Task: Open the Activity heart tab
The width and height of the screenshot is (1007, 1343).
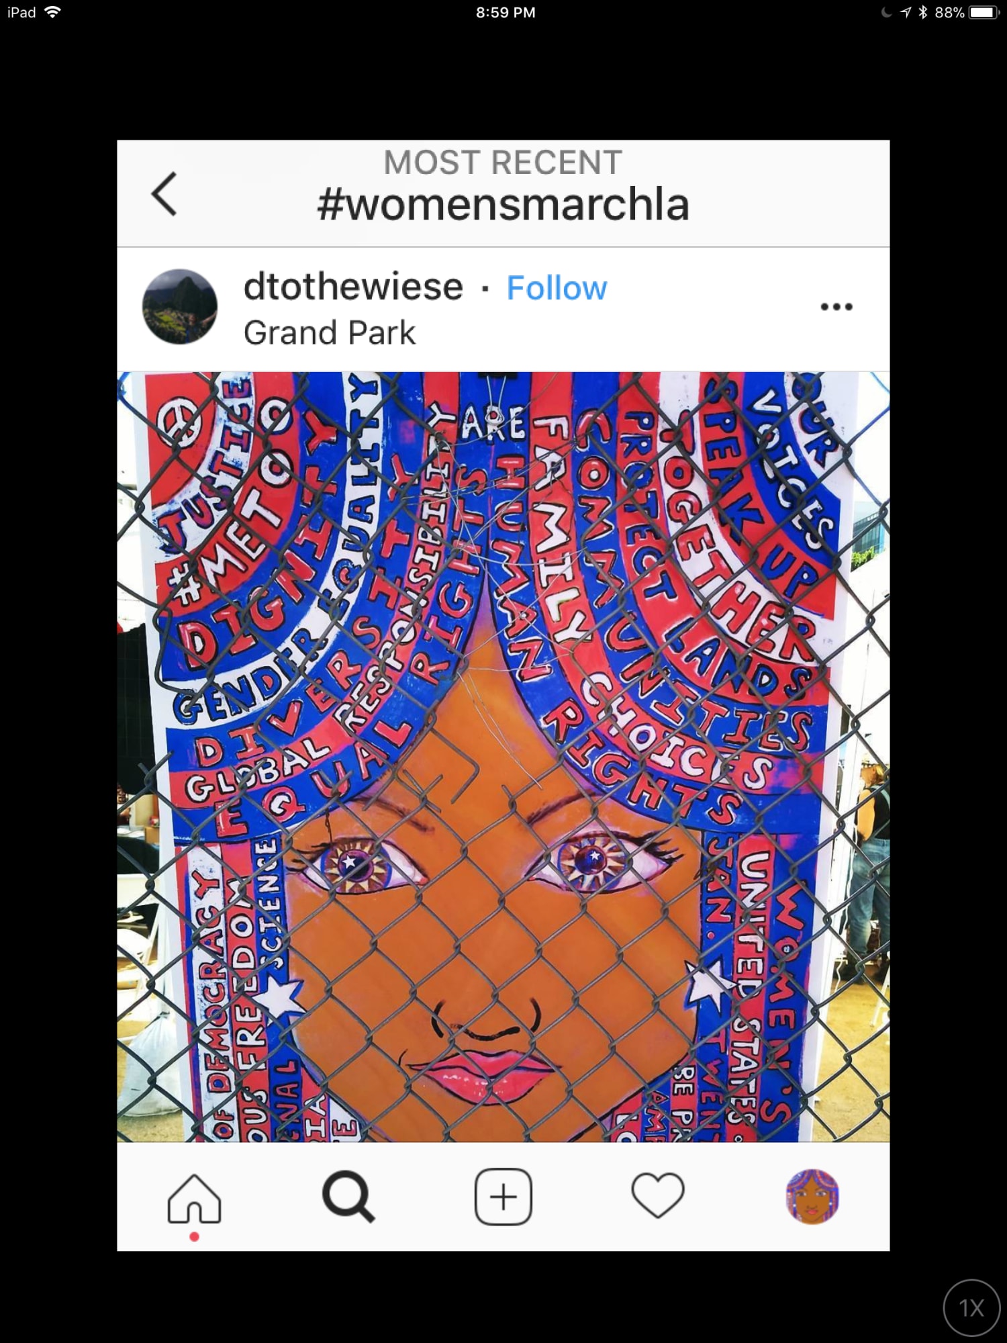Action: (x=658, y=1195)
